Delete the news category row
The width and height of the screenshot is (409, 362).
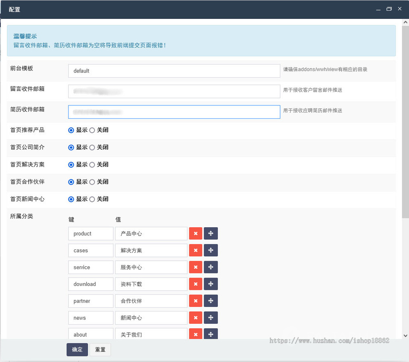pos(196,318)
